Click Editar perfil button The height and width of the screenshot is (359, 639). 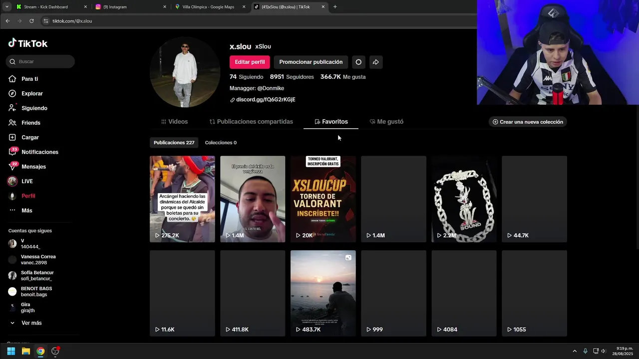point(250,62)
